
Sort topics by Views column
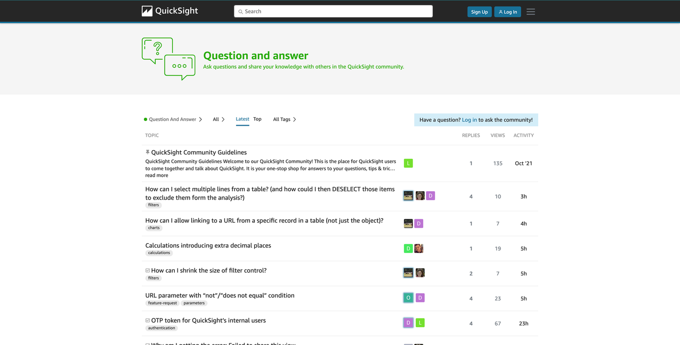coord(498,135)
